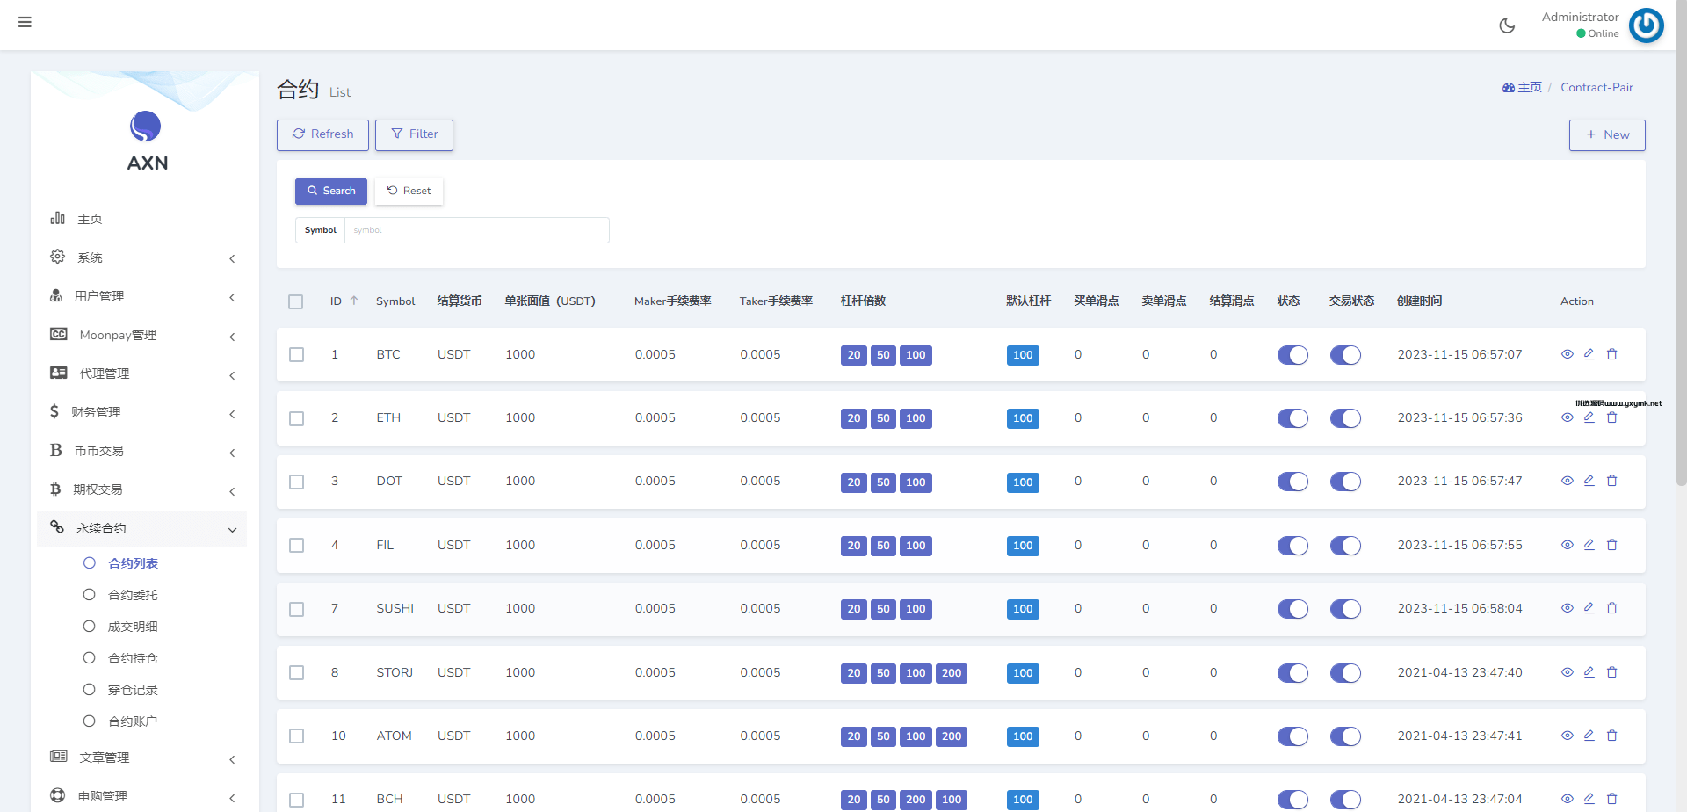The image size is (1687, 812).
Task: Check the select-all header checkbox
Action: pos(296,301)
